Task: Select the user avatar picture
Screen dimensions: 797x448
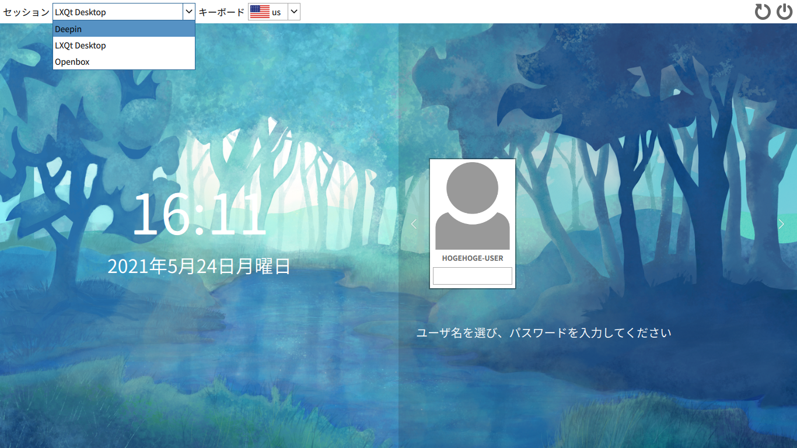Action: (473, 206)
